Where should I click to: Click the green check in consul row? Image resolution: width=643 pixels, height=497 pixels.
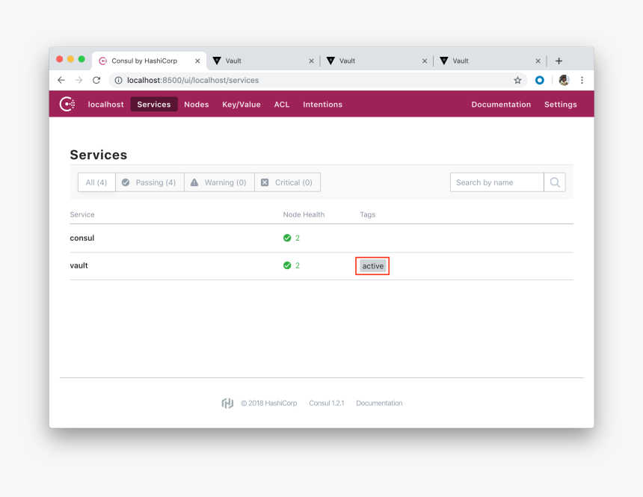[287, 238]
